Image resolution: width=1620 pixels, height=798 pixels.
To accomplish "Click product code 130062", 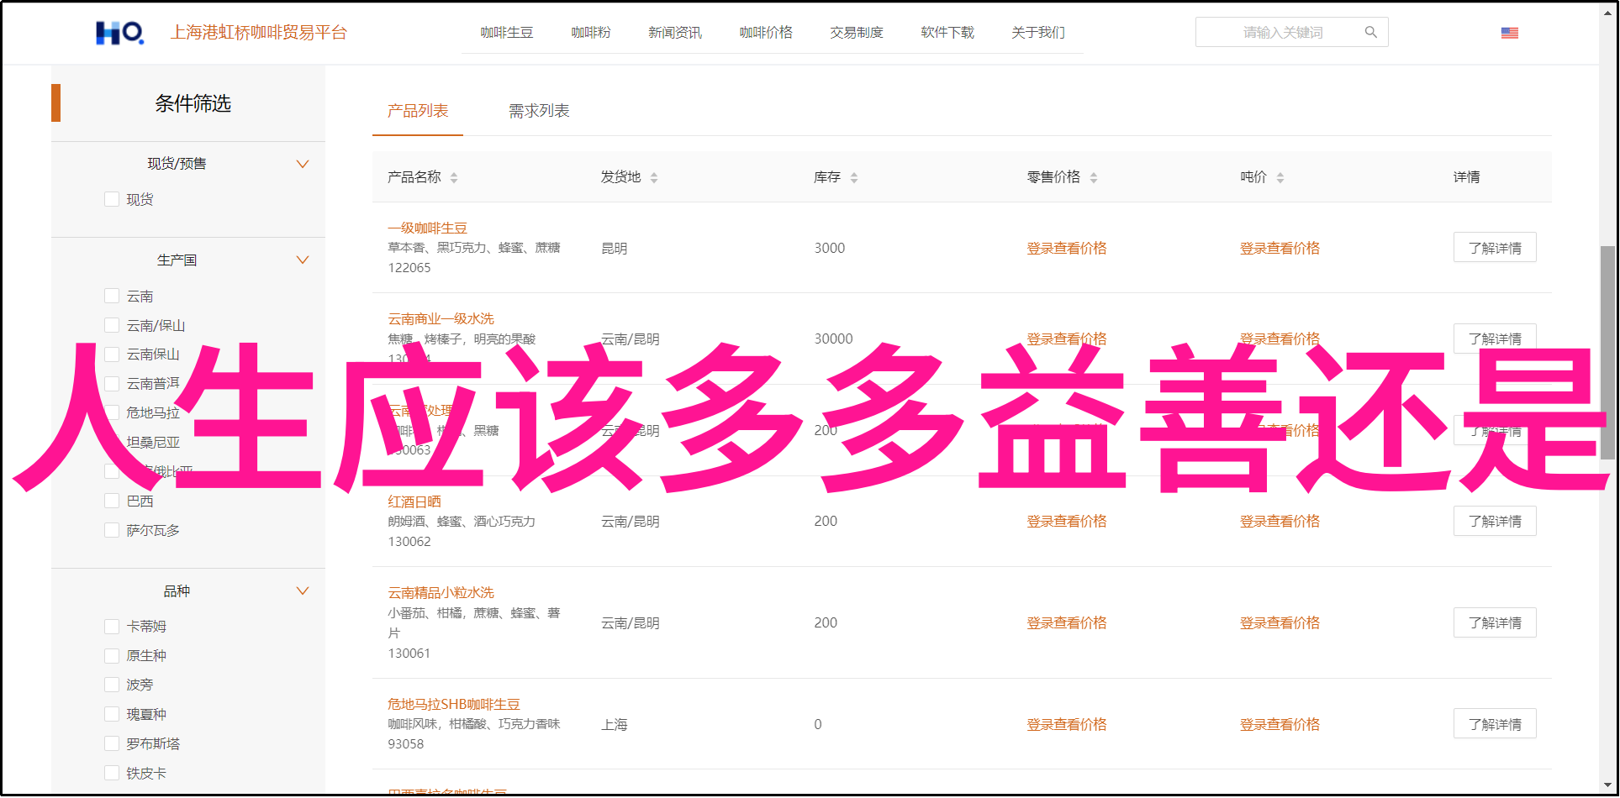I will (409, 542).
